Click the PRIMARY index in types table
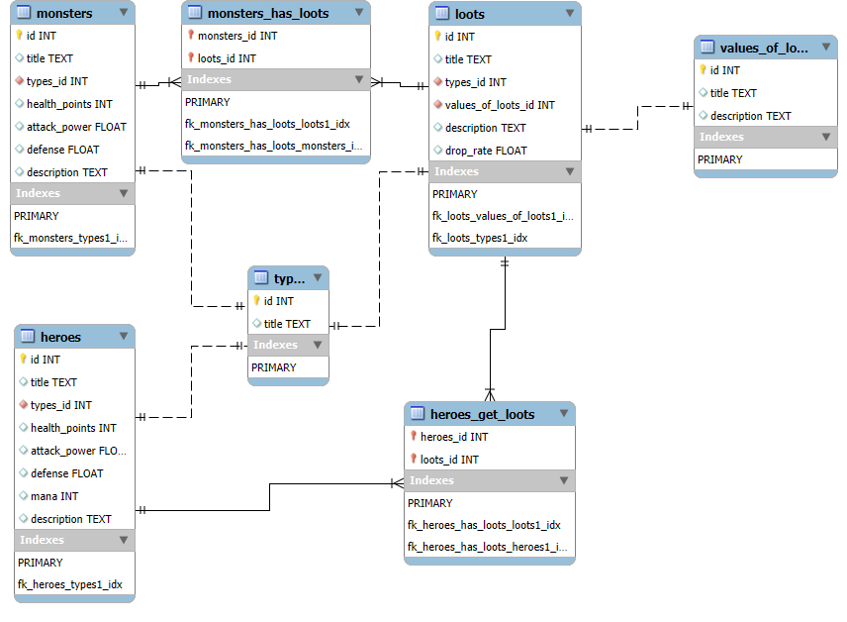Screen dimensions: 847x622 (x=273, y=367)
